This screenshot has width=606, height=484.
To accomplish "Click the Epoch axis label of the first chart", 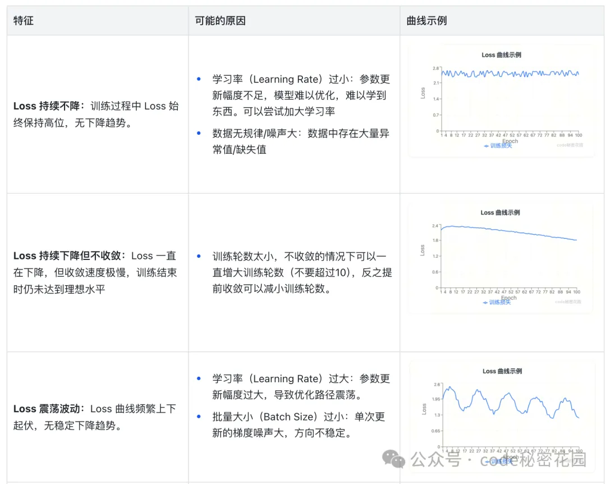I will (511, 141).
